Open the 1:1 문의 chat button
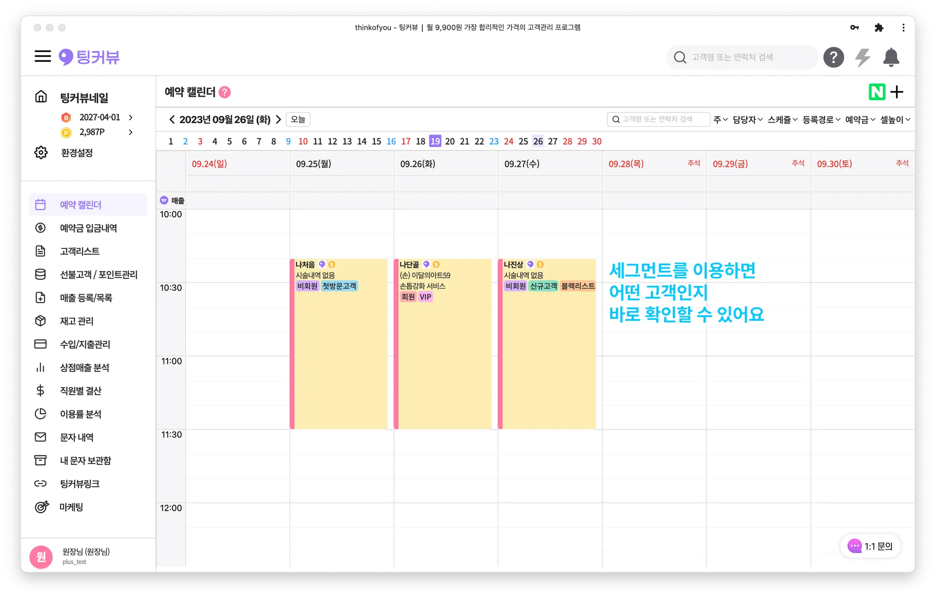The width and height of the screenshot is (936, 598). (870, 546)
